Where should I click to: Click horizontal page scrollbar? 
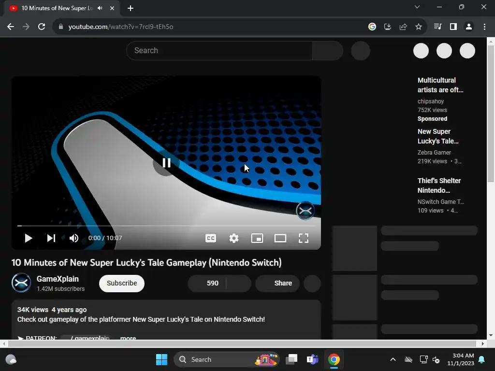coord(242,343)
